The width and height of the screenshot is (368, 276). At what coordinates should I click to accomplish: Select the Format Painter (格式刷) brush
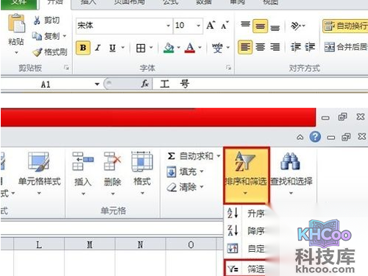click(x=38, y=52)
